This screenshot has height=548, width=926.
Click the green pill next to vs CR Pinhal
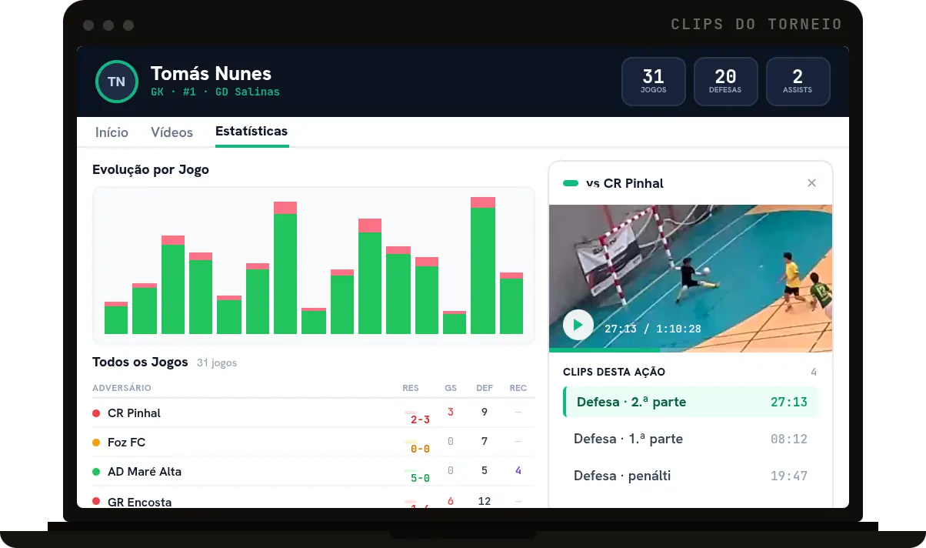pos(571,183)
